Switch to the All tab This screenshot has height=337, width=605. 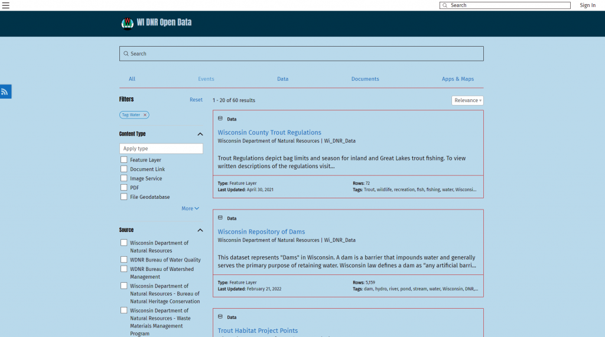pyautogui.click(x=132, y=79)
